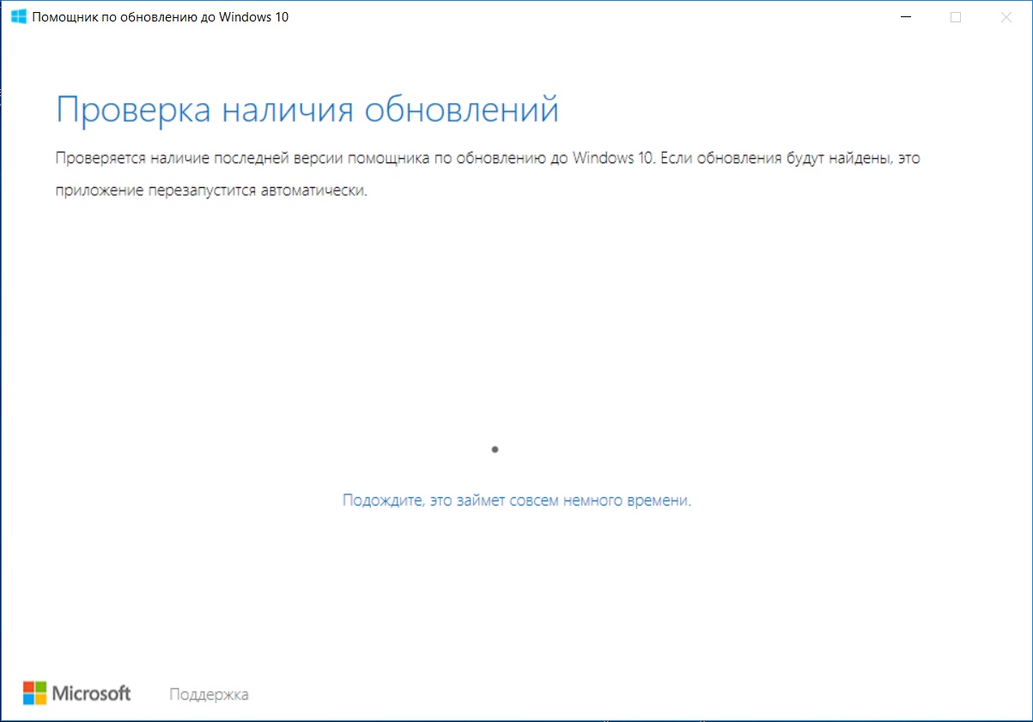Click the text Подождите, это займет совсем немного времени
This screenshot has height=722, width=1033.
tap(517, 500)
